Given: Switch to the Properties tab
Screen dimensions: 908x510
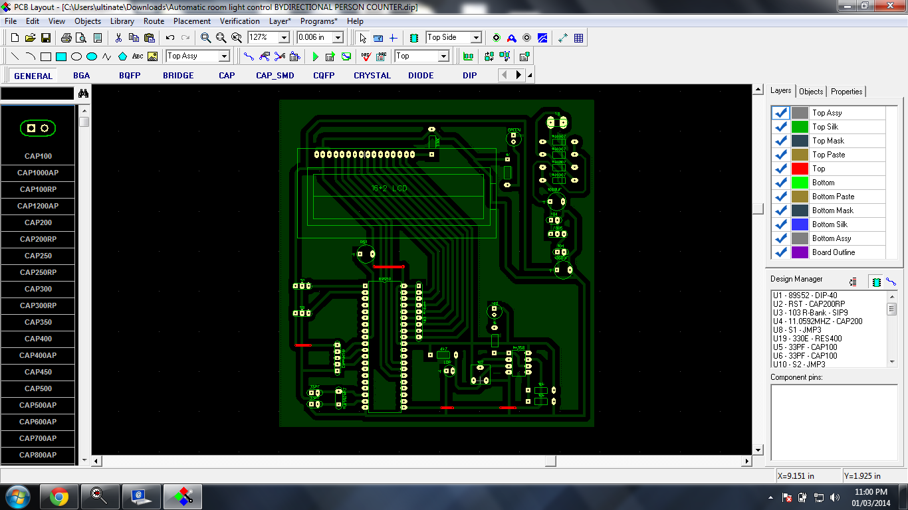Looking at the screenshot, I should point(847,92).
